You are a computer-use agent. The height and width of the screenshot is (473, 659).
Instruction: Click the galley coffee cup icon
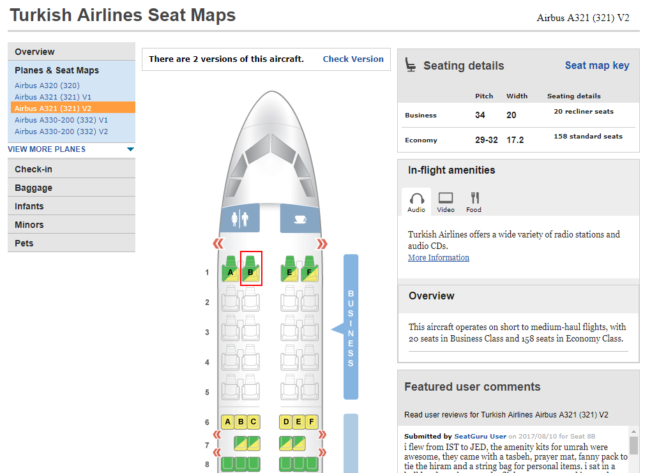click(300, 218)
